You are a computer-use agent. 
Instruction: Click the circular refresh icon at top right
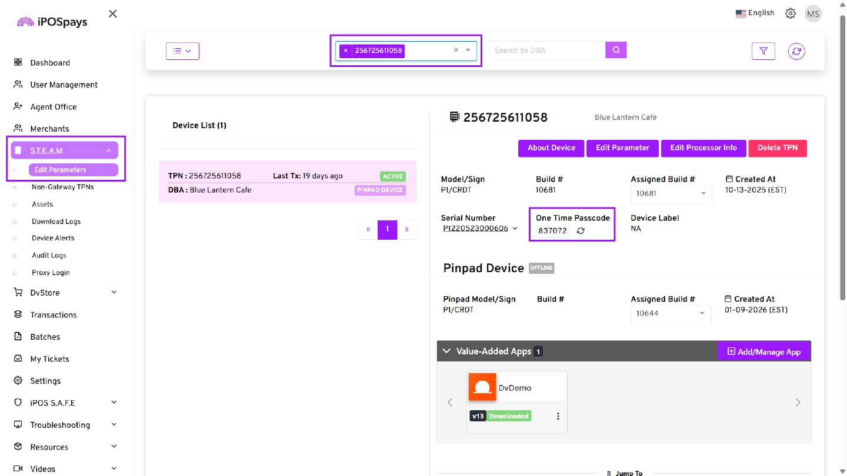click(796, 51)
